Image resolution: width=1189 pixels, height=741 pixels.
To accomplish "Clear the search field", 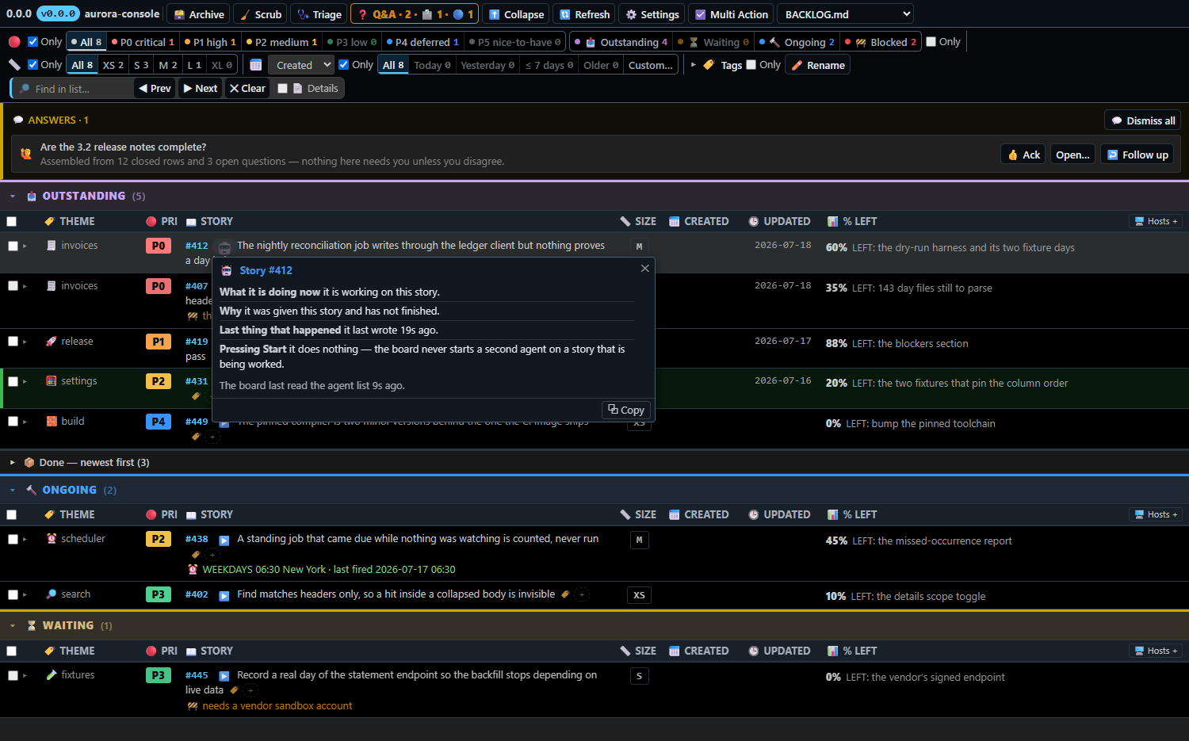I will point(247,89).
